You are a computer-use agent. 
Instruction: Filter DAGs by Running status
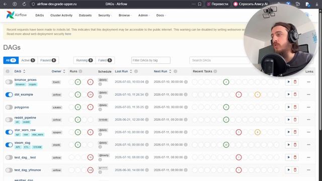pos(85,60)
